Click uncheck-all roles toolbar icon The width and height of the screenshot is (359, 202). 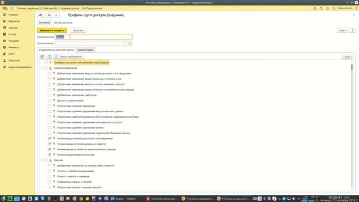[x=49, y=56]
